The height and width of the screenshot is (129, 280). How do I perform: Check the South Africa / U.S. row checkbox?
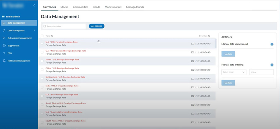click(x=42, y=105)
